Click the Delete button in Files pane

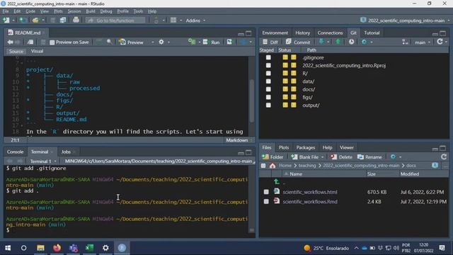(x=341, y=157)
